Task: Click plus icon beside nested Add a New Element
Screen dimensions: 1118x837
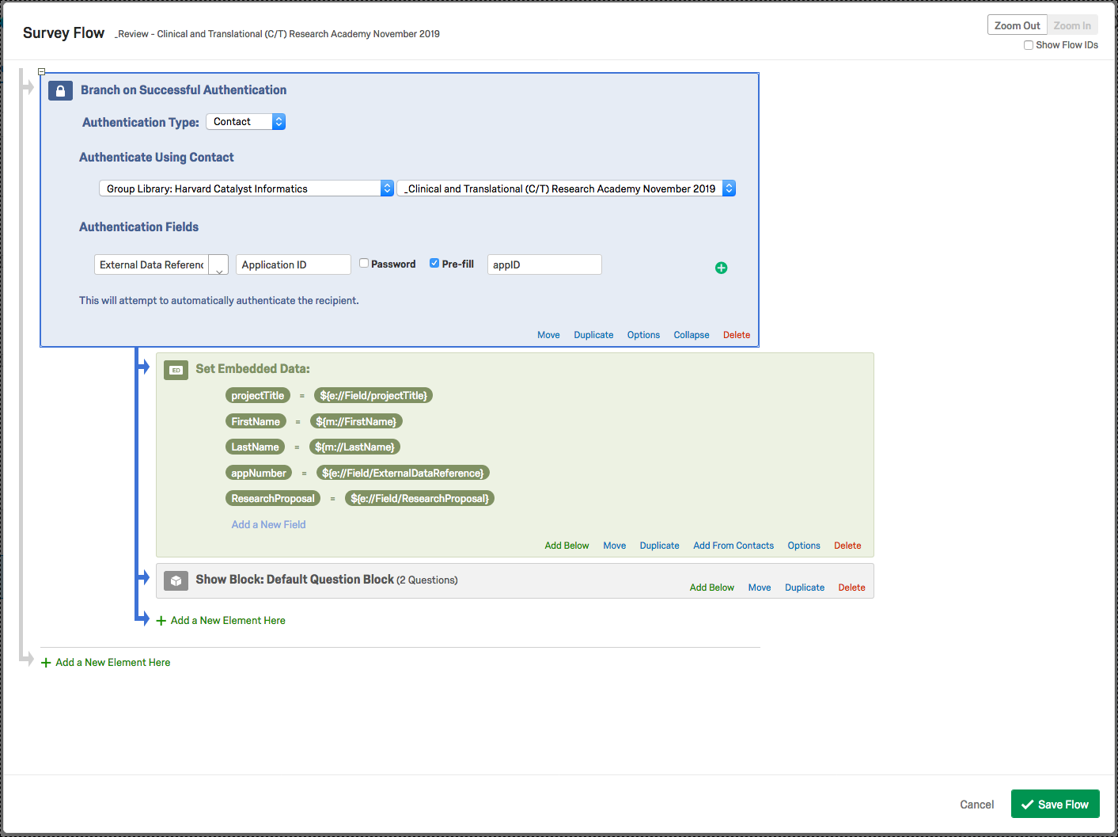Action: (x=161, y=621)
